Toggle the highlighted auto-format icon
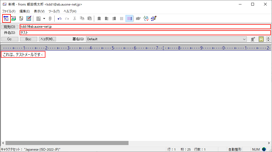 (x=129, y=18)
